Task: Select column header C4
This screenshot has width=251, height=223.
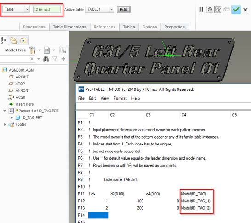Action: [x=205, y=115]
